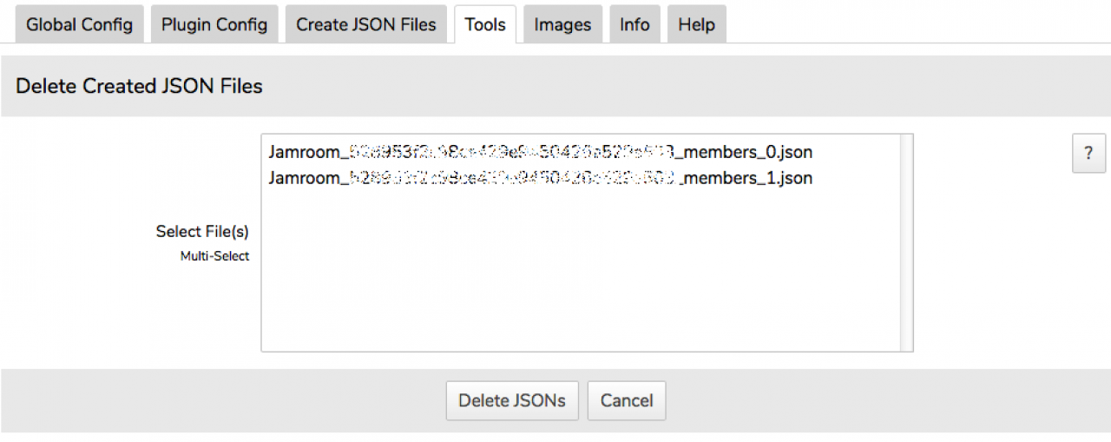1111x442 pixels.
Task: Open the Global Config tab
Action: 79,24
